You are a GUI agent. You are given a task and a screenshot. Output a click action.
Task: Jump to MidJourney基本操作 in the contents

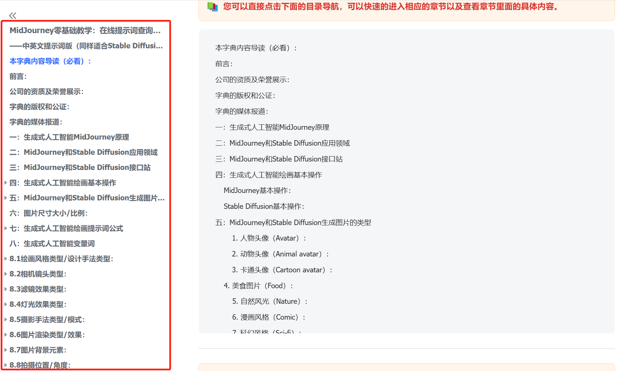point(257,191)
